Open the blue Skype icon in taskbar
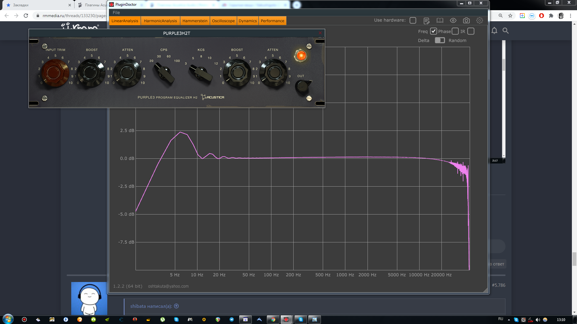This screenshot has height=324, width=577. click(176, 319)
